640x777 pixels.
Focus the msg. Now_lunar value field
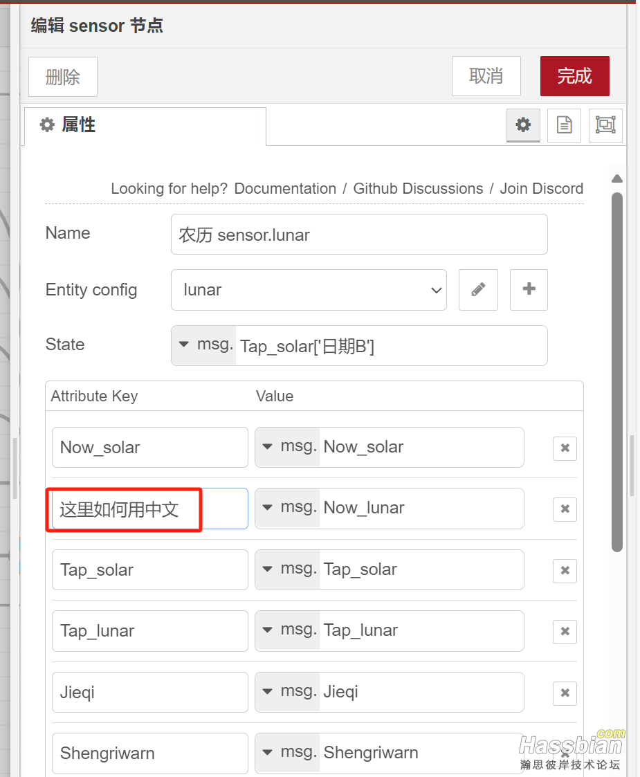pos(421,509)
